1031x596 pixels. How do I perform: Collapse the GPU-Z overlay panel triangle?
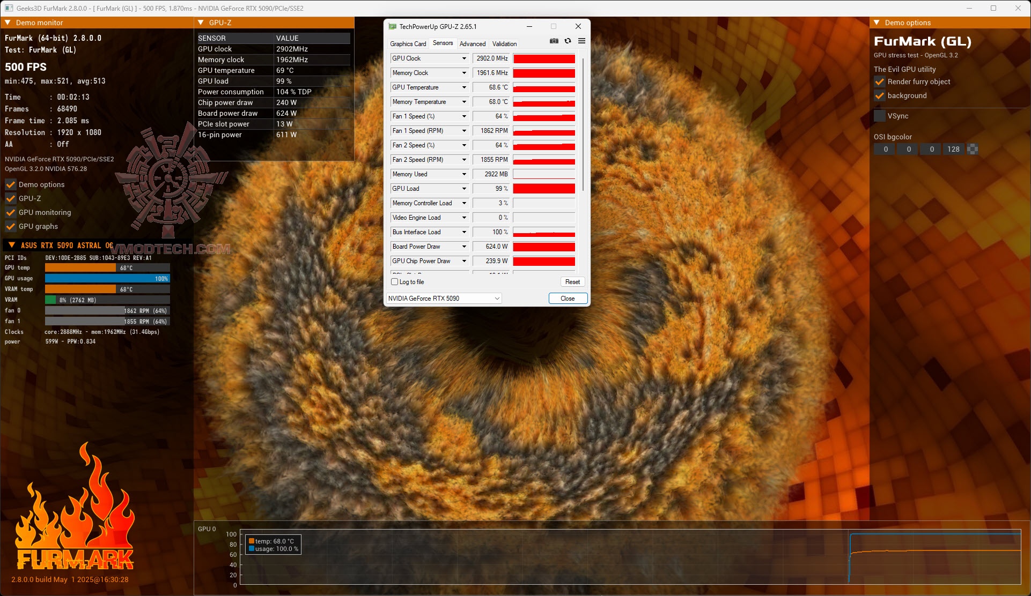coord(201,23)
